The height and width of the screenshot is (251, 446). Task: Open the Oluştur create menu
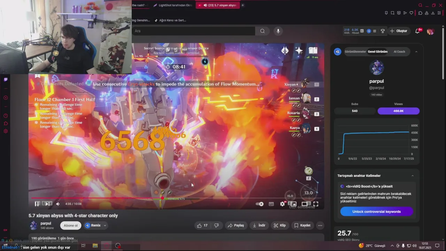(x=398, y=31)
